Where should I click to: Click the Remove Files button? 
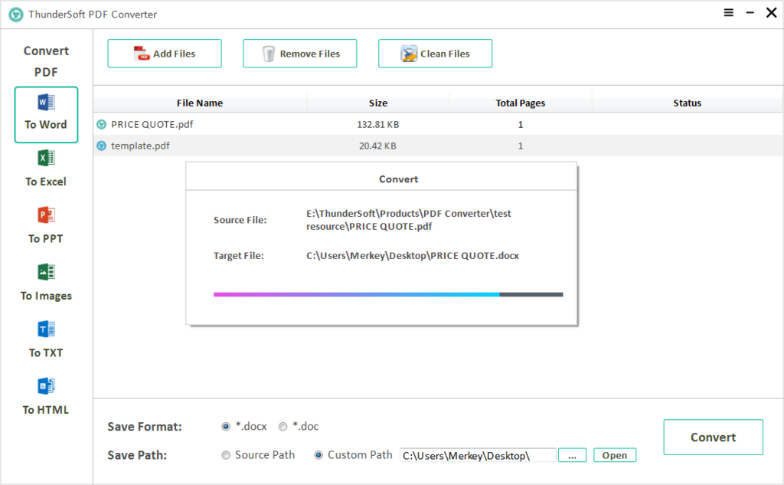pos(300,54)
